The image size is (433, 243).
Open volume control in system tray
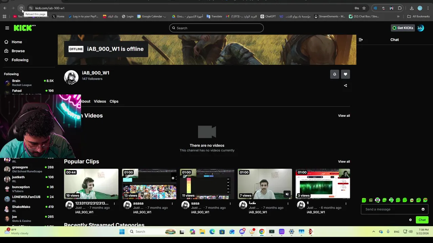click(411, 232)
